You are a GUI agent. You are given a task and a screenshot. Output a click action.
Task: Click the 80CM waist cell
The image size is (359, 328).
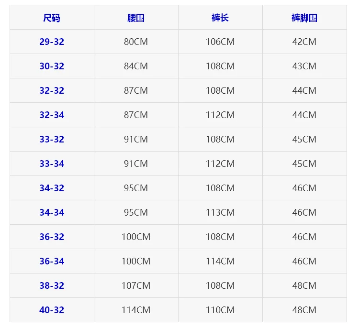(136, 42)
